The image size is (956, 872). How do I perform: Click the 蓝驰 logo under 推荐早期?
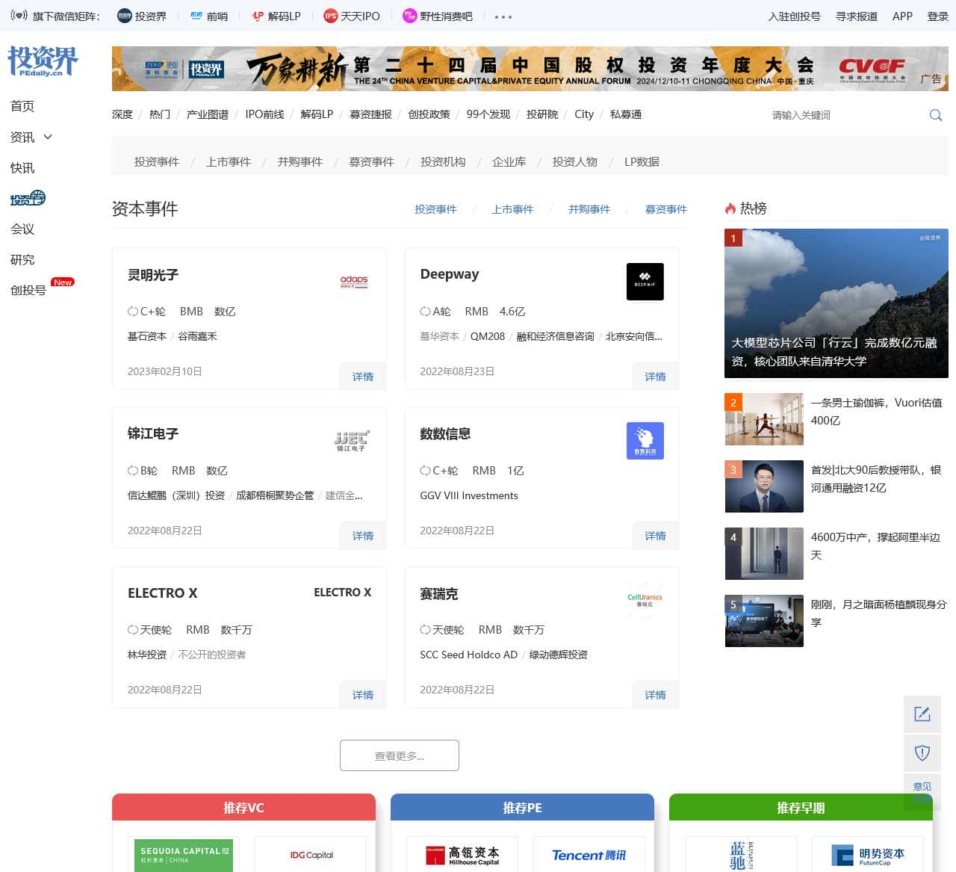pyautogui.click(x=741, y=856)
